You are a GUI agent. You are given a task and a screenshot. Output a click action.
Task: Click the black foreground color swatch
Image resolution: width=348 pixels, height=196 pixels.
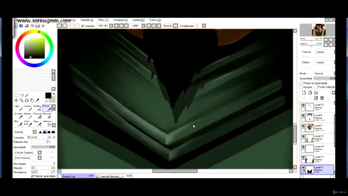pos(48,95)
